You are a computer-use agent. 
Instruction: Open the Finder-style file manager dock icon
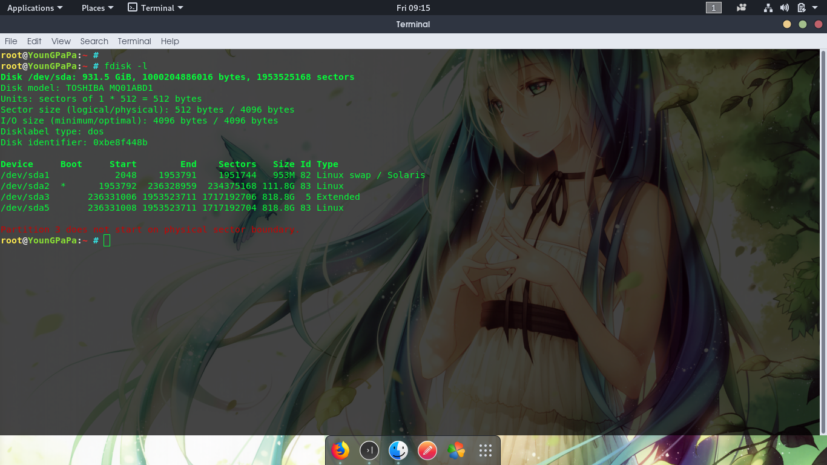point(398,450)
